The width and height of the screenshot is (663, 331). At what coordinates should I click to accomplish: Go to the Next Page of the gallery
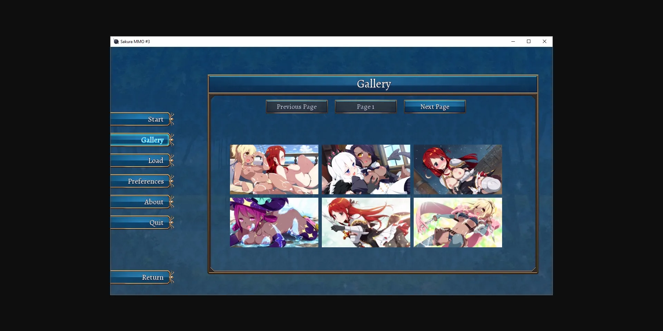point(434,106)
